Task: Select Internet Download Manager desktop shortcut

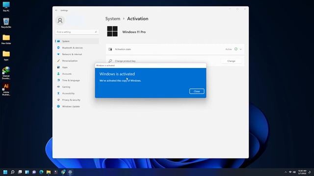Action: coord(6,73)
